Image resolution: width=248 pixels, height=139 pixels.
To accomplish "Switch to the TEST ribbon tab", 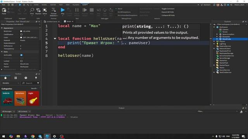I will 61,5.
